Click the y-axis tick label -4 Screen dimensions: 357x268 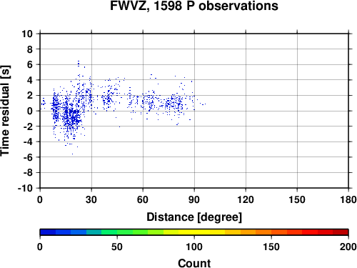(x=28, y=142)
